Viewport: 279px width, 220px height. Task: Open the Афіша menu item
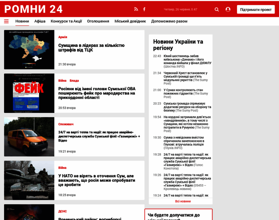(x=40, y=21)
